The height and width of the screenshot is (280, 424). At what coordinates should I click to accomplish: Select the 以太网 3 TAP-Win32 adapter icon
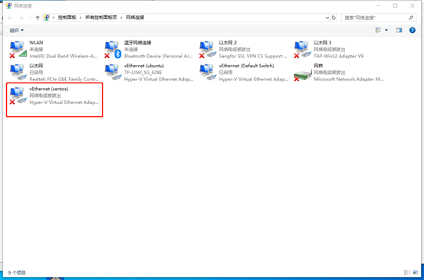[303, 50]
